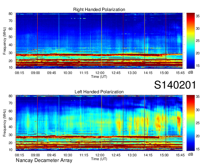Click "40" frequency tick on Left Handed plot
The width and height of the screenshot is (203, 164).
click(11, 127)
